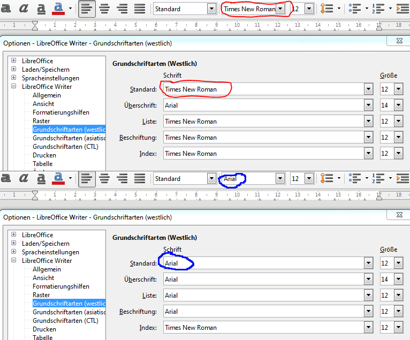The height and width of the screenshot is (340, 410).
Task: Toggle justified alignment in top toolbar
Action: (x=140, y=9)
